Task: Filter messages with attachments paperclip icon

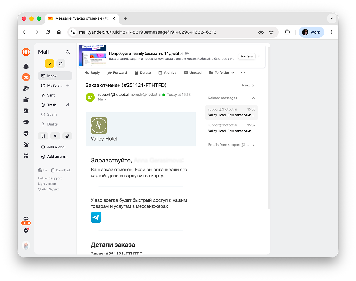Action: pyautogui.click(x=67, y=136)
